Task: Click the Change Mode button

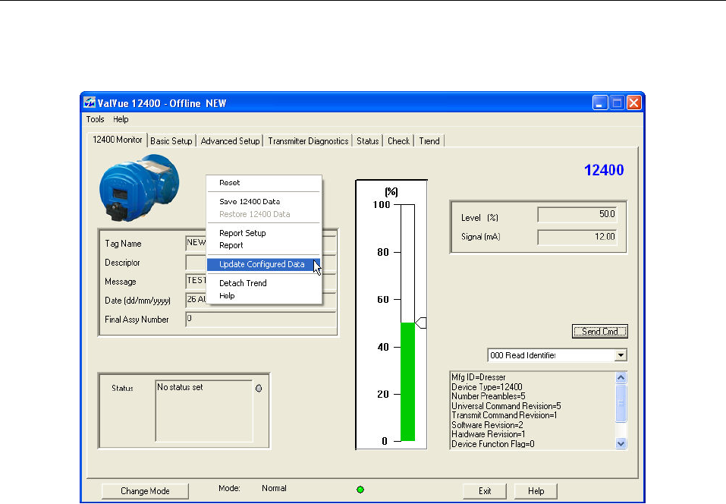Action: pos(145,490)
